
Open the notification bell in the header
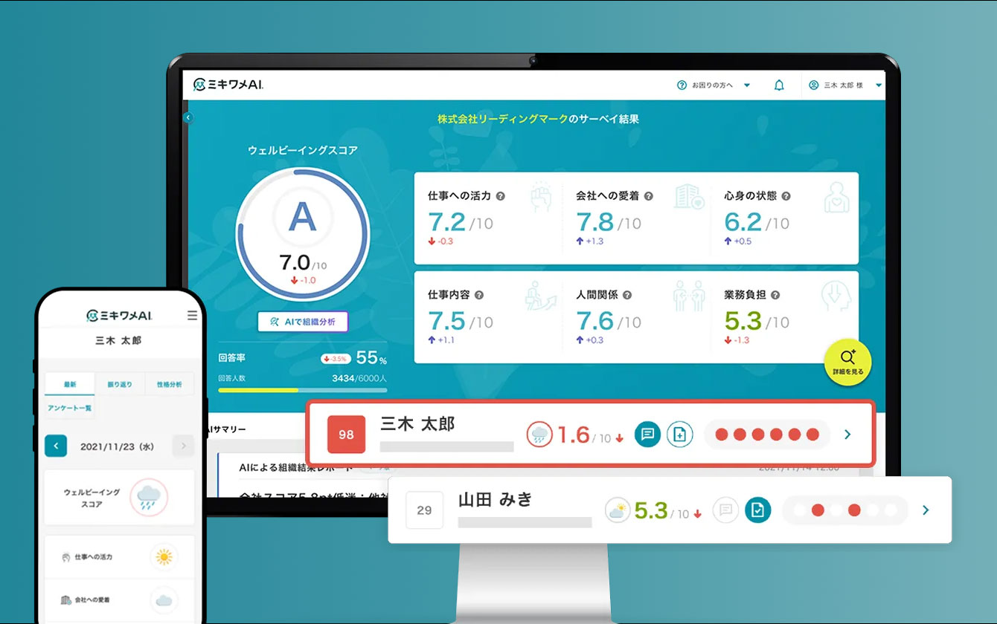click(x=779, y=85)
